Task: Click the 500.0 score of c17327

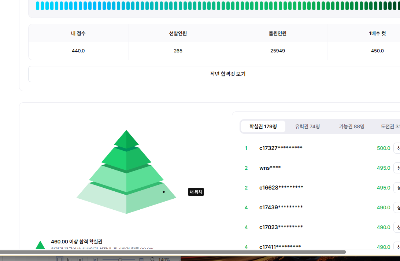Action: coord(384,148)
